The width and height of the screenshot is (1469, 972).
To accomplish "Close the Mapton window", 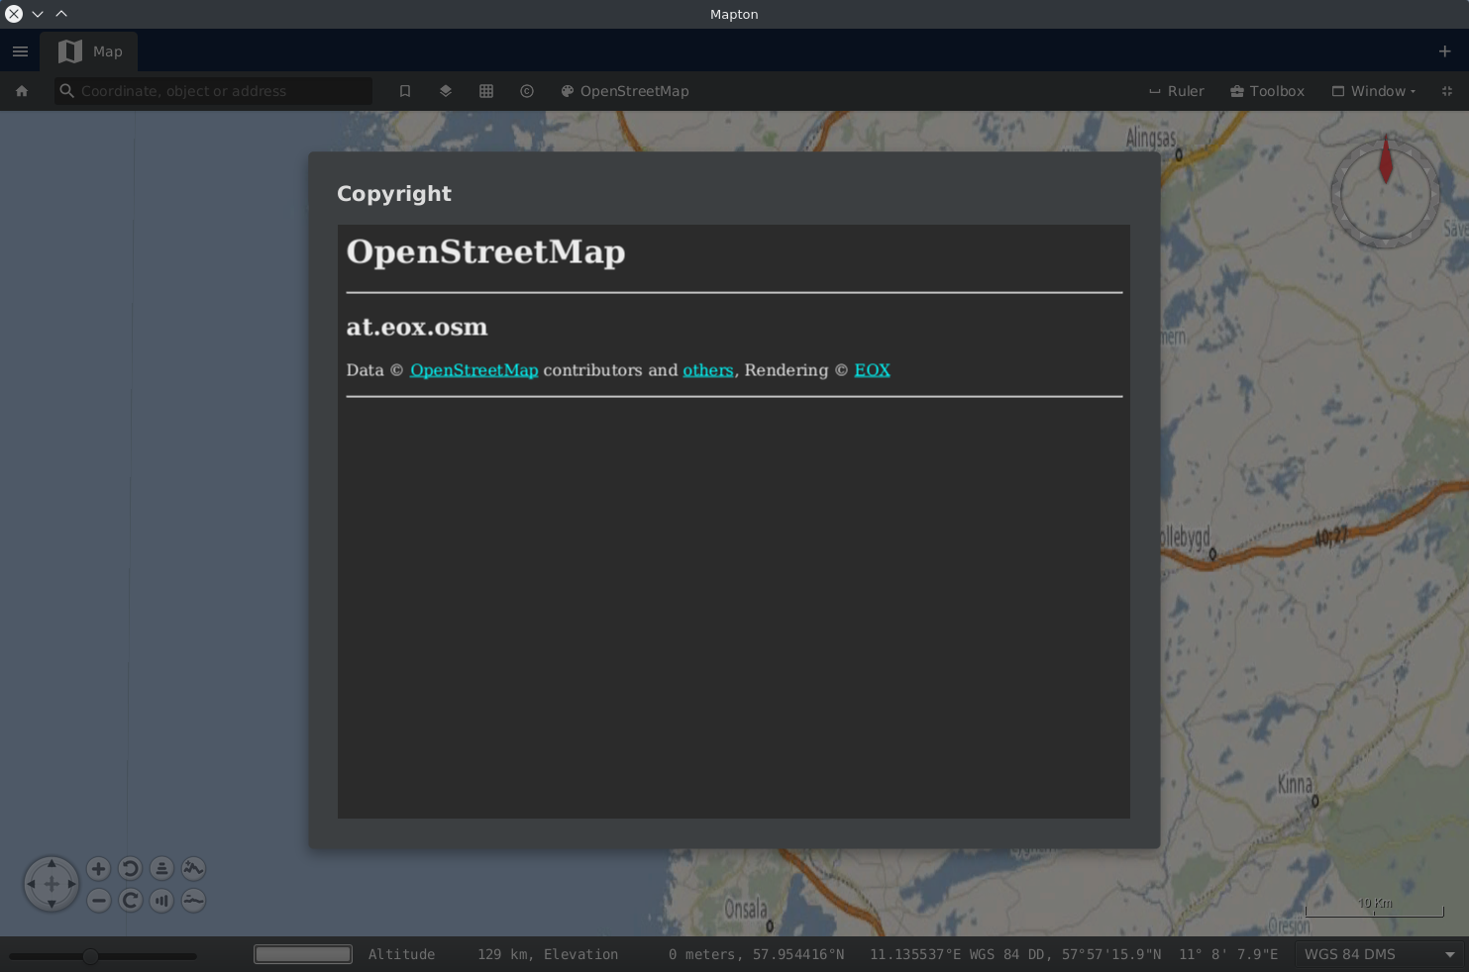I will [14, 14].
